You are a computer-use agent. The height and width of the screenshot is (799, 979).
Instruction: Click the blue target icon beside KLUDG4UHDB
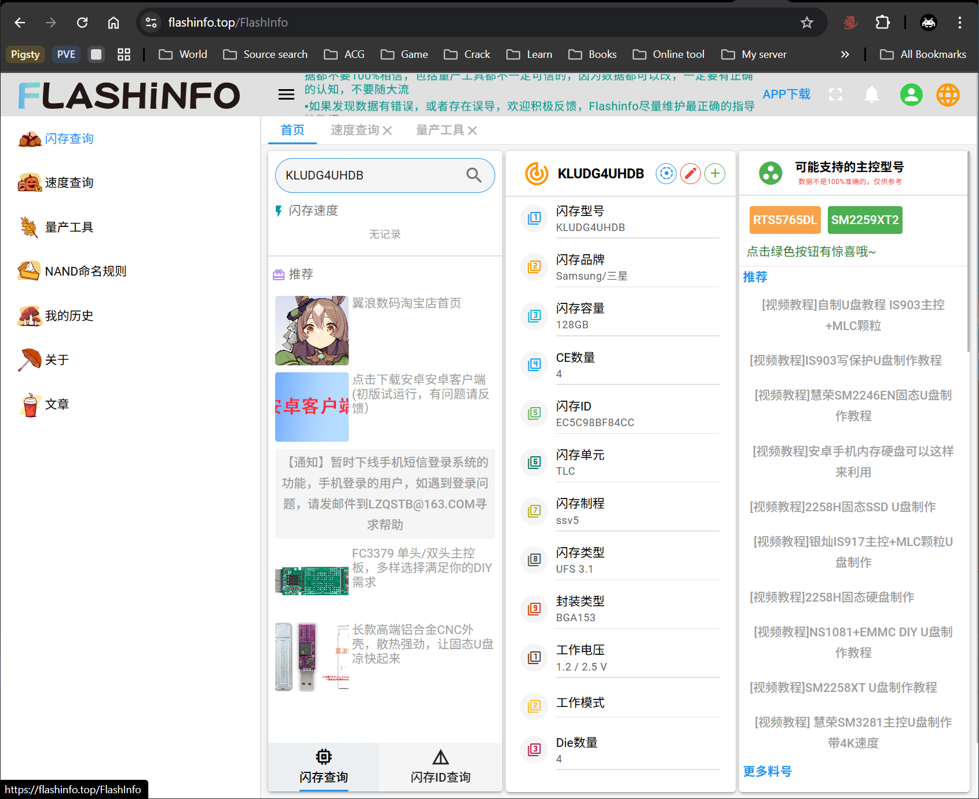(x=666, y=173)
